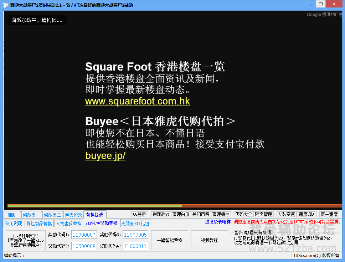Switch to 背包物品替换 sub-tab
Image resolution: width=345 pixels, height=262 pixels.
[39, 224]
